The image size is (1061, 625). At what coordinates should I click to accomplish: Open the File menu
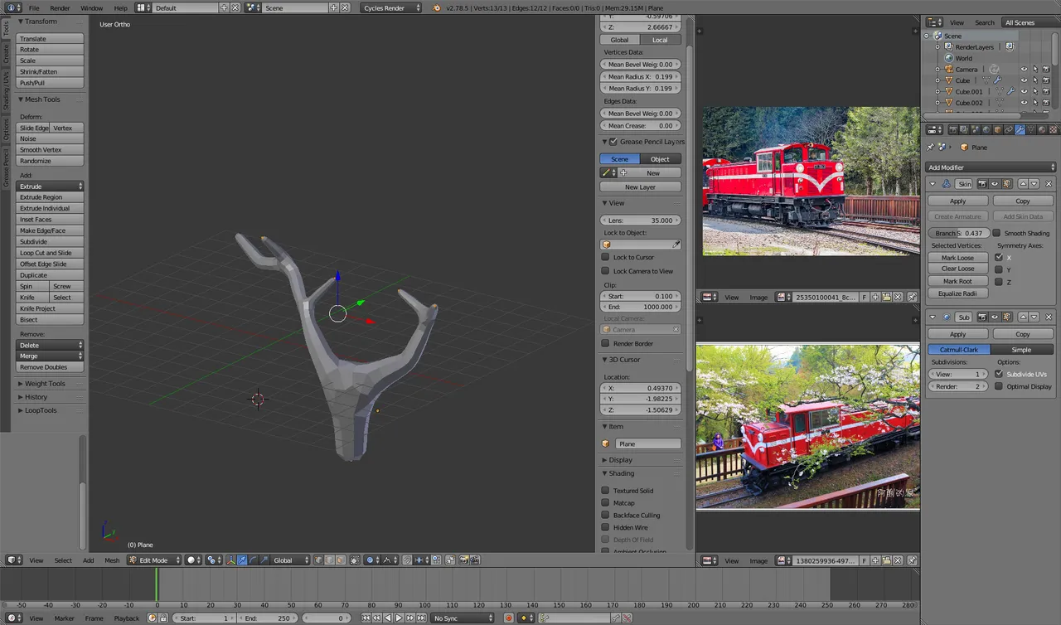34,7
